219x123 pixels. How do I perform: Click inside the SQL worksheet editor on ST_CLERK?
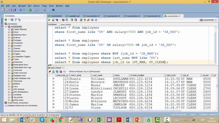pos(157,62)
